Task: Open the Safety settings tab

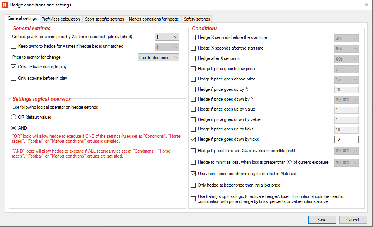Action: tap(197, 19)
